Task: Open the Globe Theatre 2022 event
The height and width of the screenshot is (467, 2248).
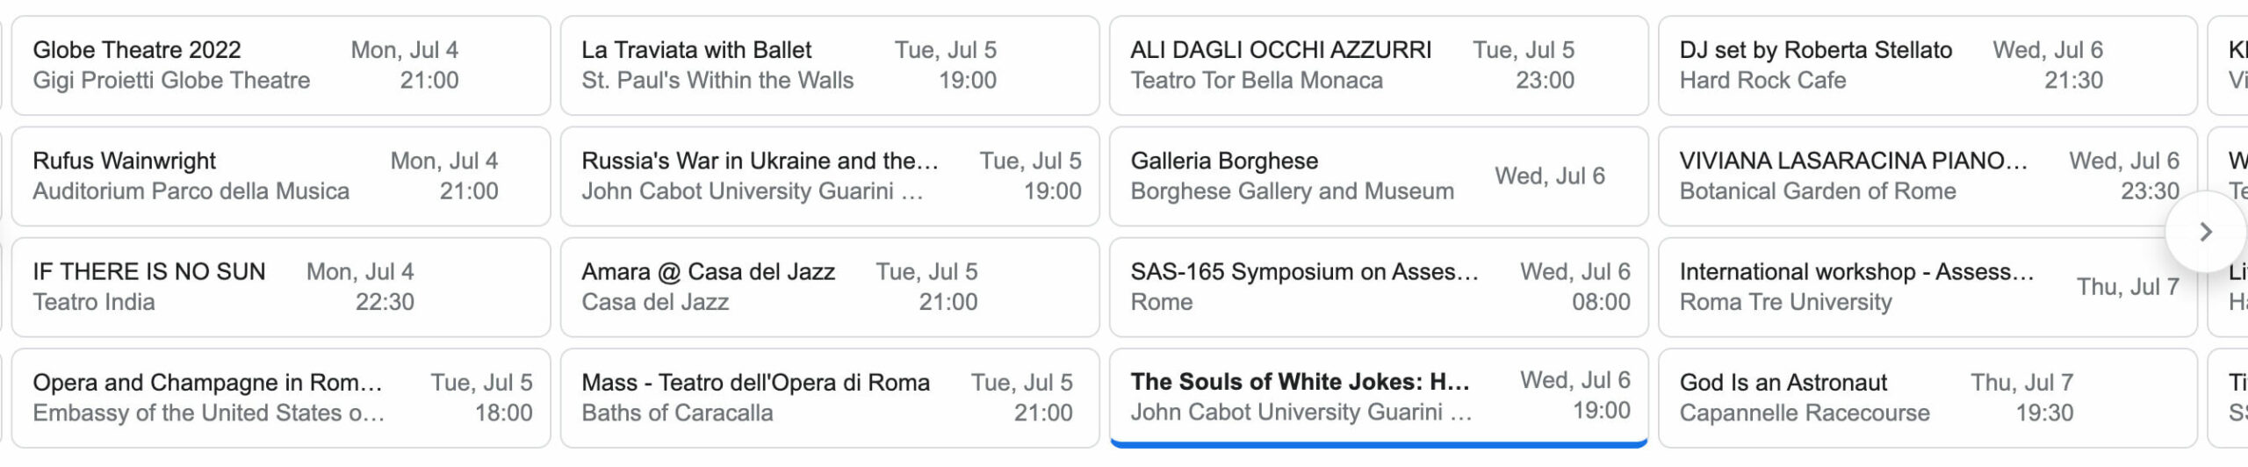Action: coord(281,65)
